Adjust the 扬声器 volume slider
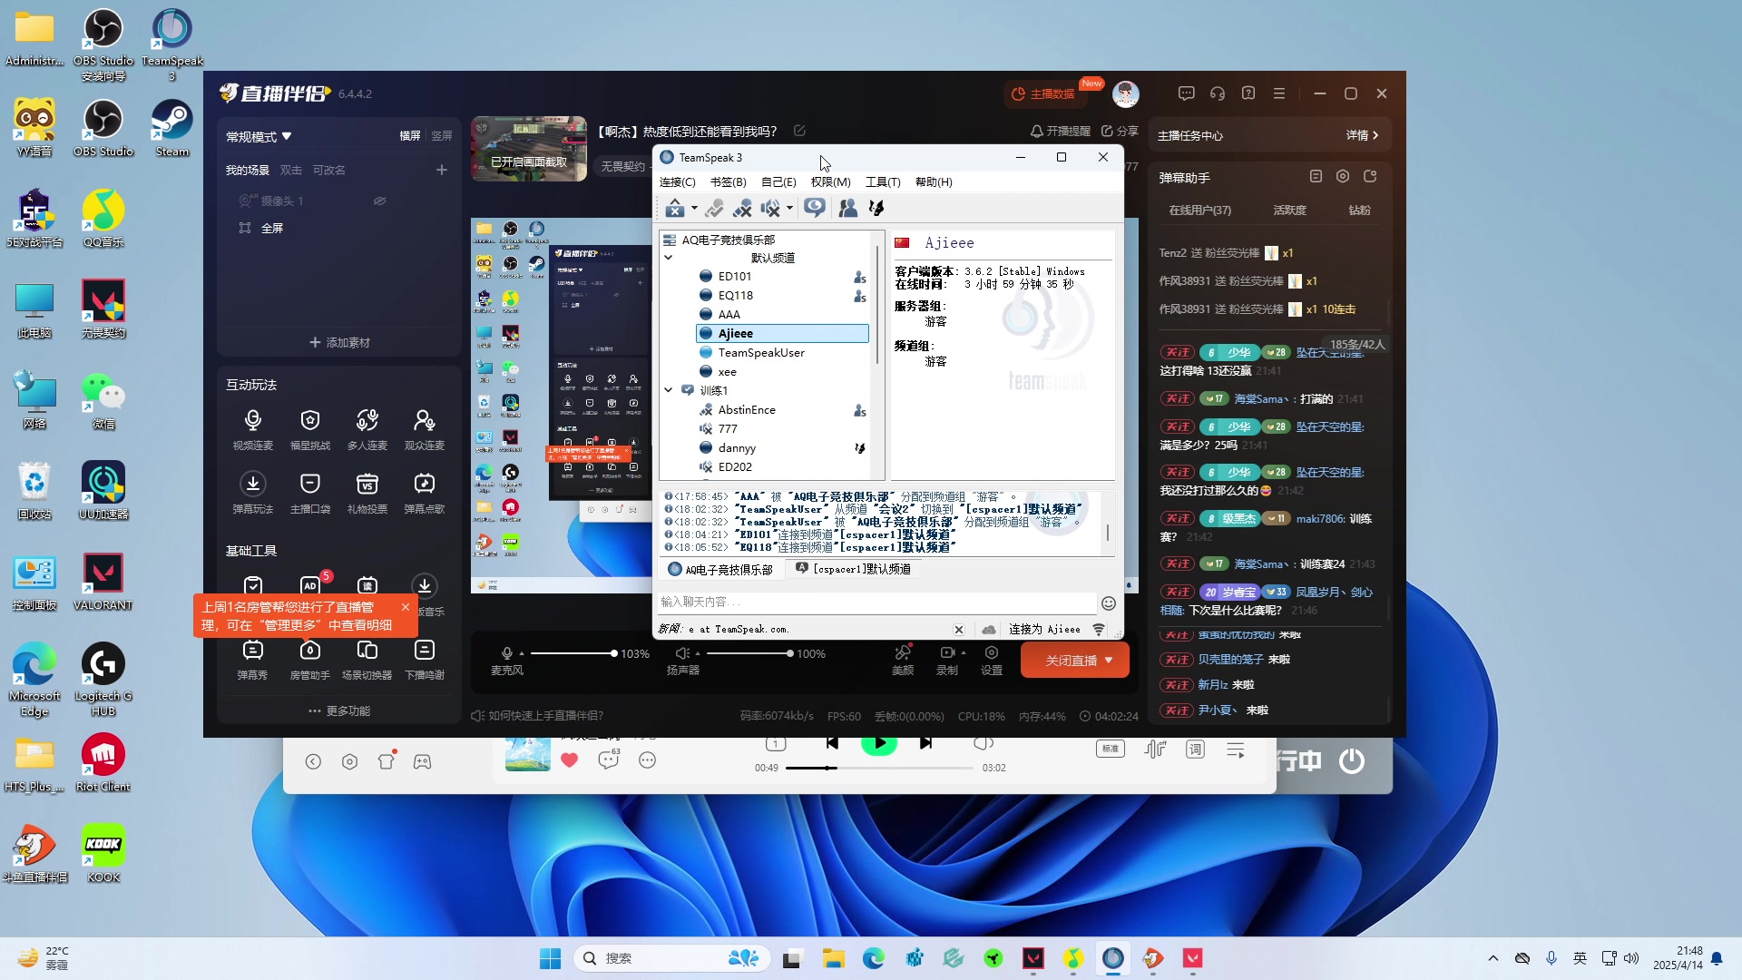This screenshot has height=980, width=1742. (x=749, y=653)
